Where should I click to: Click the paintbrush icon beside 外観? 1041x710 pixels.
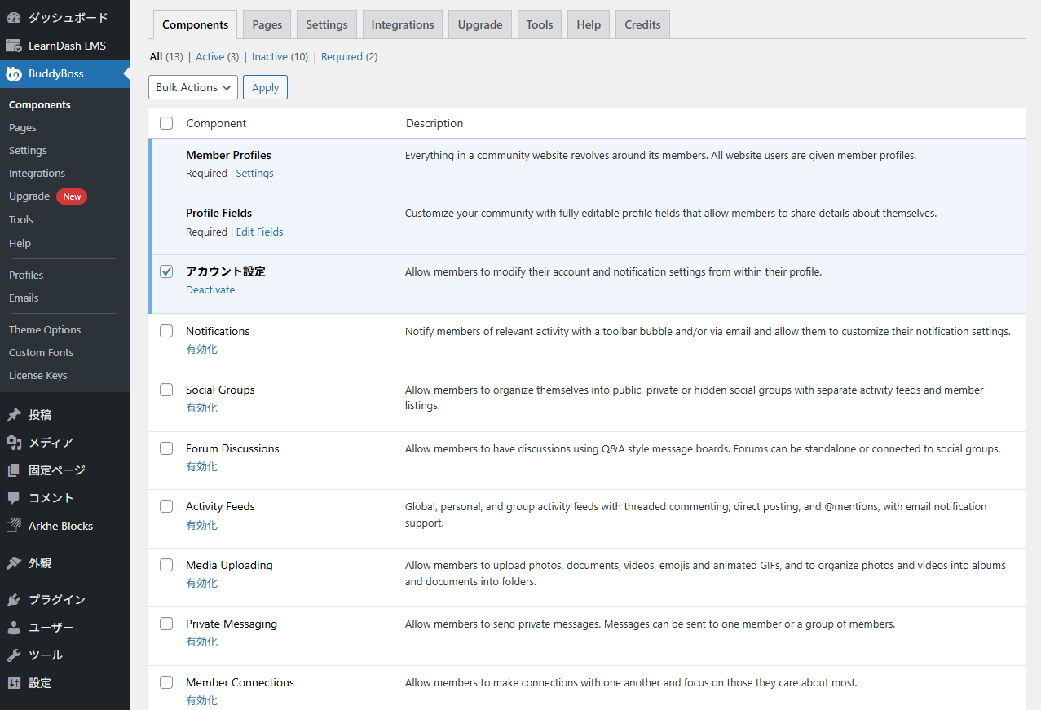point(14,563)
